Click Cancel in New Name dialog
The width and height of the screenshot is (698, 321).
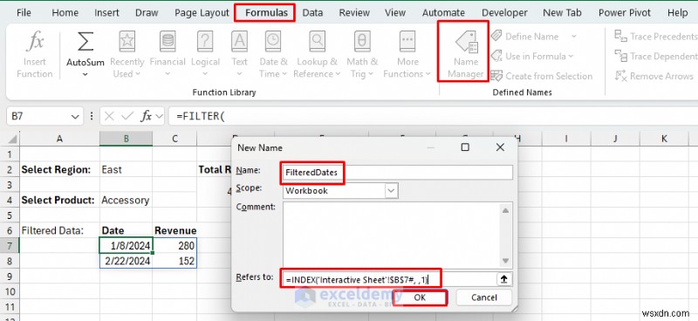[x=484, y=297]
